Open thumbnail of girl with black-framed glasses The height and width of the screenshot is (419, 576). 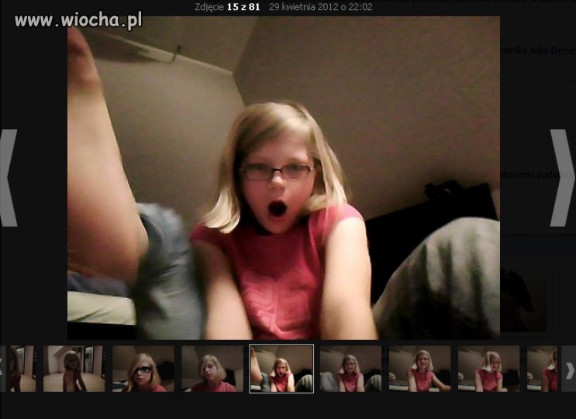tap(143, 369)
